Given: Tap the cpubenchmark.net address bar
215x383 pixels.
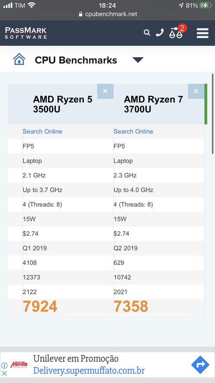Looking at the screenshot, I should [107, 14].
